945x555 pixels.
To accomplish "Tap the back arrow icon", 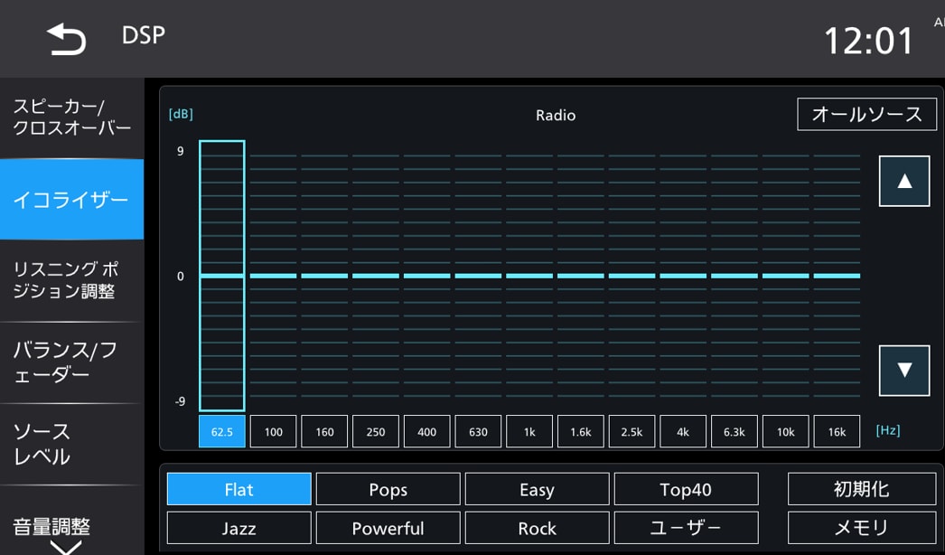I will pyautogui.click(x=67, y=39).
